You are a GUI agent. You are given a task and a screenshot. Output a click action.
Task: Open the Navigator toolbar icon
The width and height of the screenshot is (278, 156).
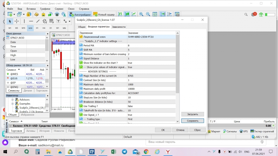[36, 14]
